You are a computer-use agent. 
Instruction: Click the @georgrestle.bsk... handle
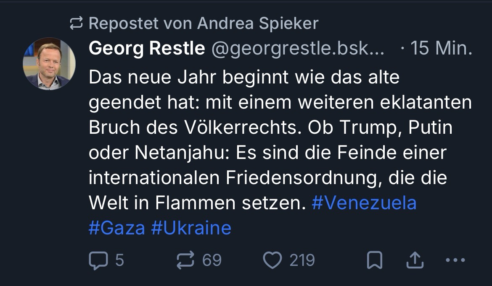297,49
